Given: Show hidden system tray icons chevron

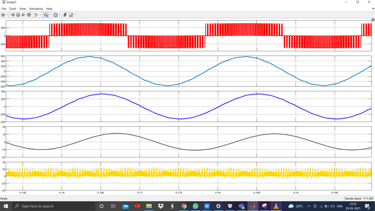Looking at the screenshot, I should pos(309,206).
